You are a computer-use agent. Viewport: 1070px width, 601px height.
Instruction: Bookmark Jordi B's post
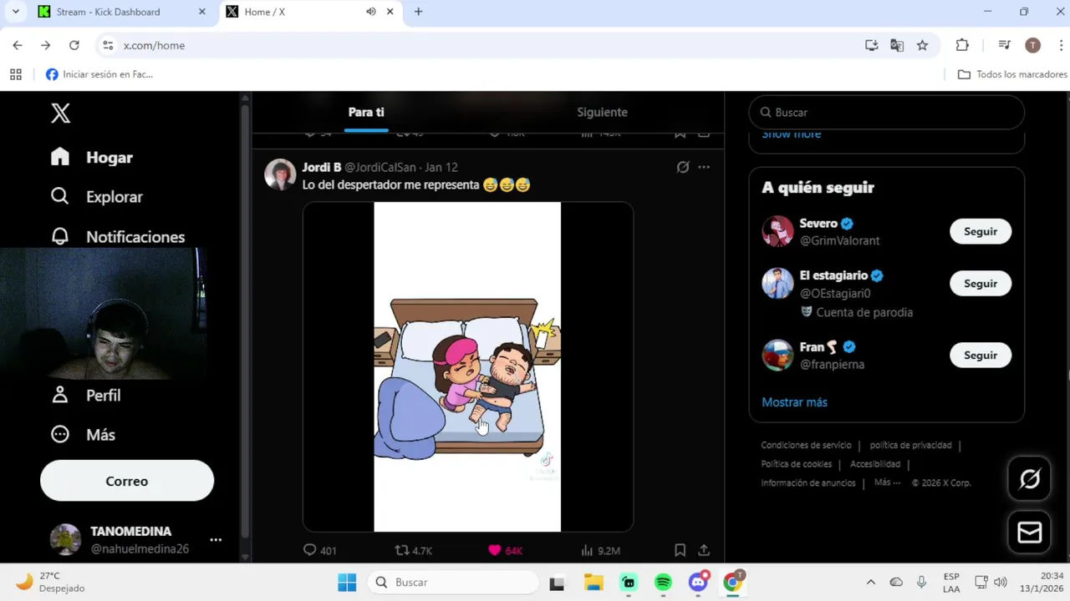(680, 550)
